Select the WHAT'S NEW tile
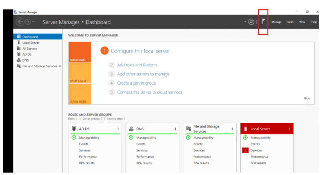 point(80,73)
